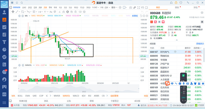This screenshot has height=109, width=205.
Task: Open the layout square dropdown
Action: click(125, 7)
